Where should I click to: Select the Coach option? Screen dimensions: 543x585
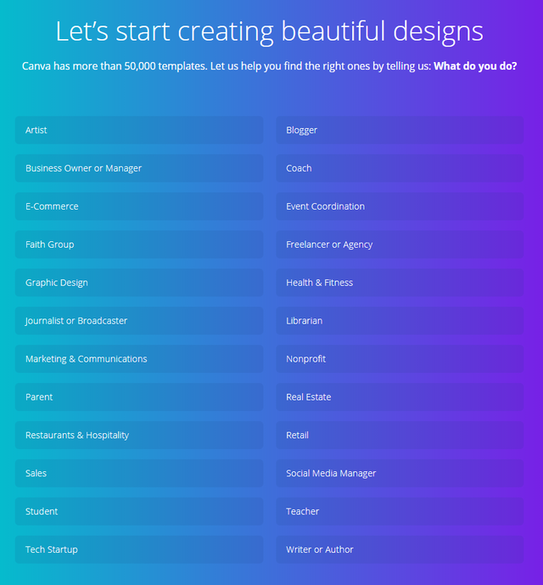(x=400, y=168)
